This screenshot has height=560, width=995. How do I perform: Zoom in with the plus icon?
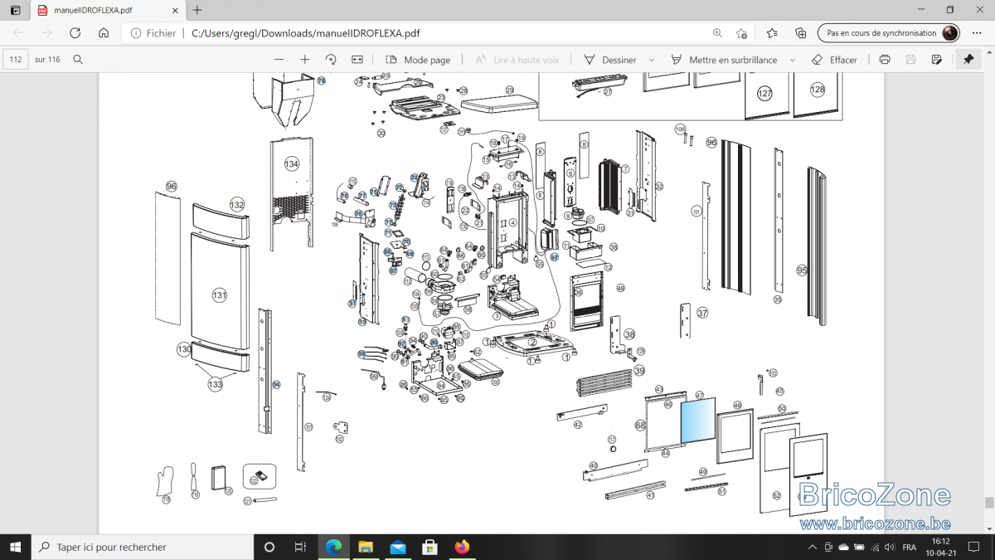(x=305, y=60)
